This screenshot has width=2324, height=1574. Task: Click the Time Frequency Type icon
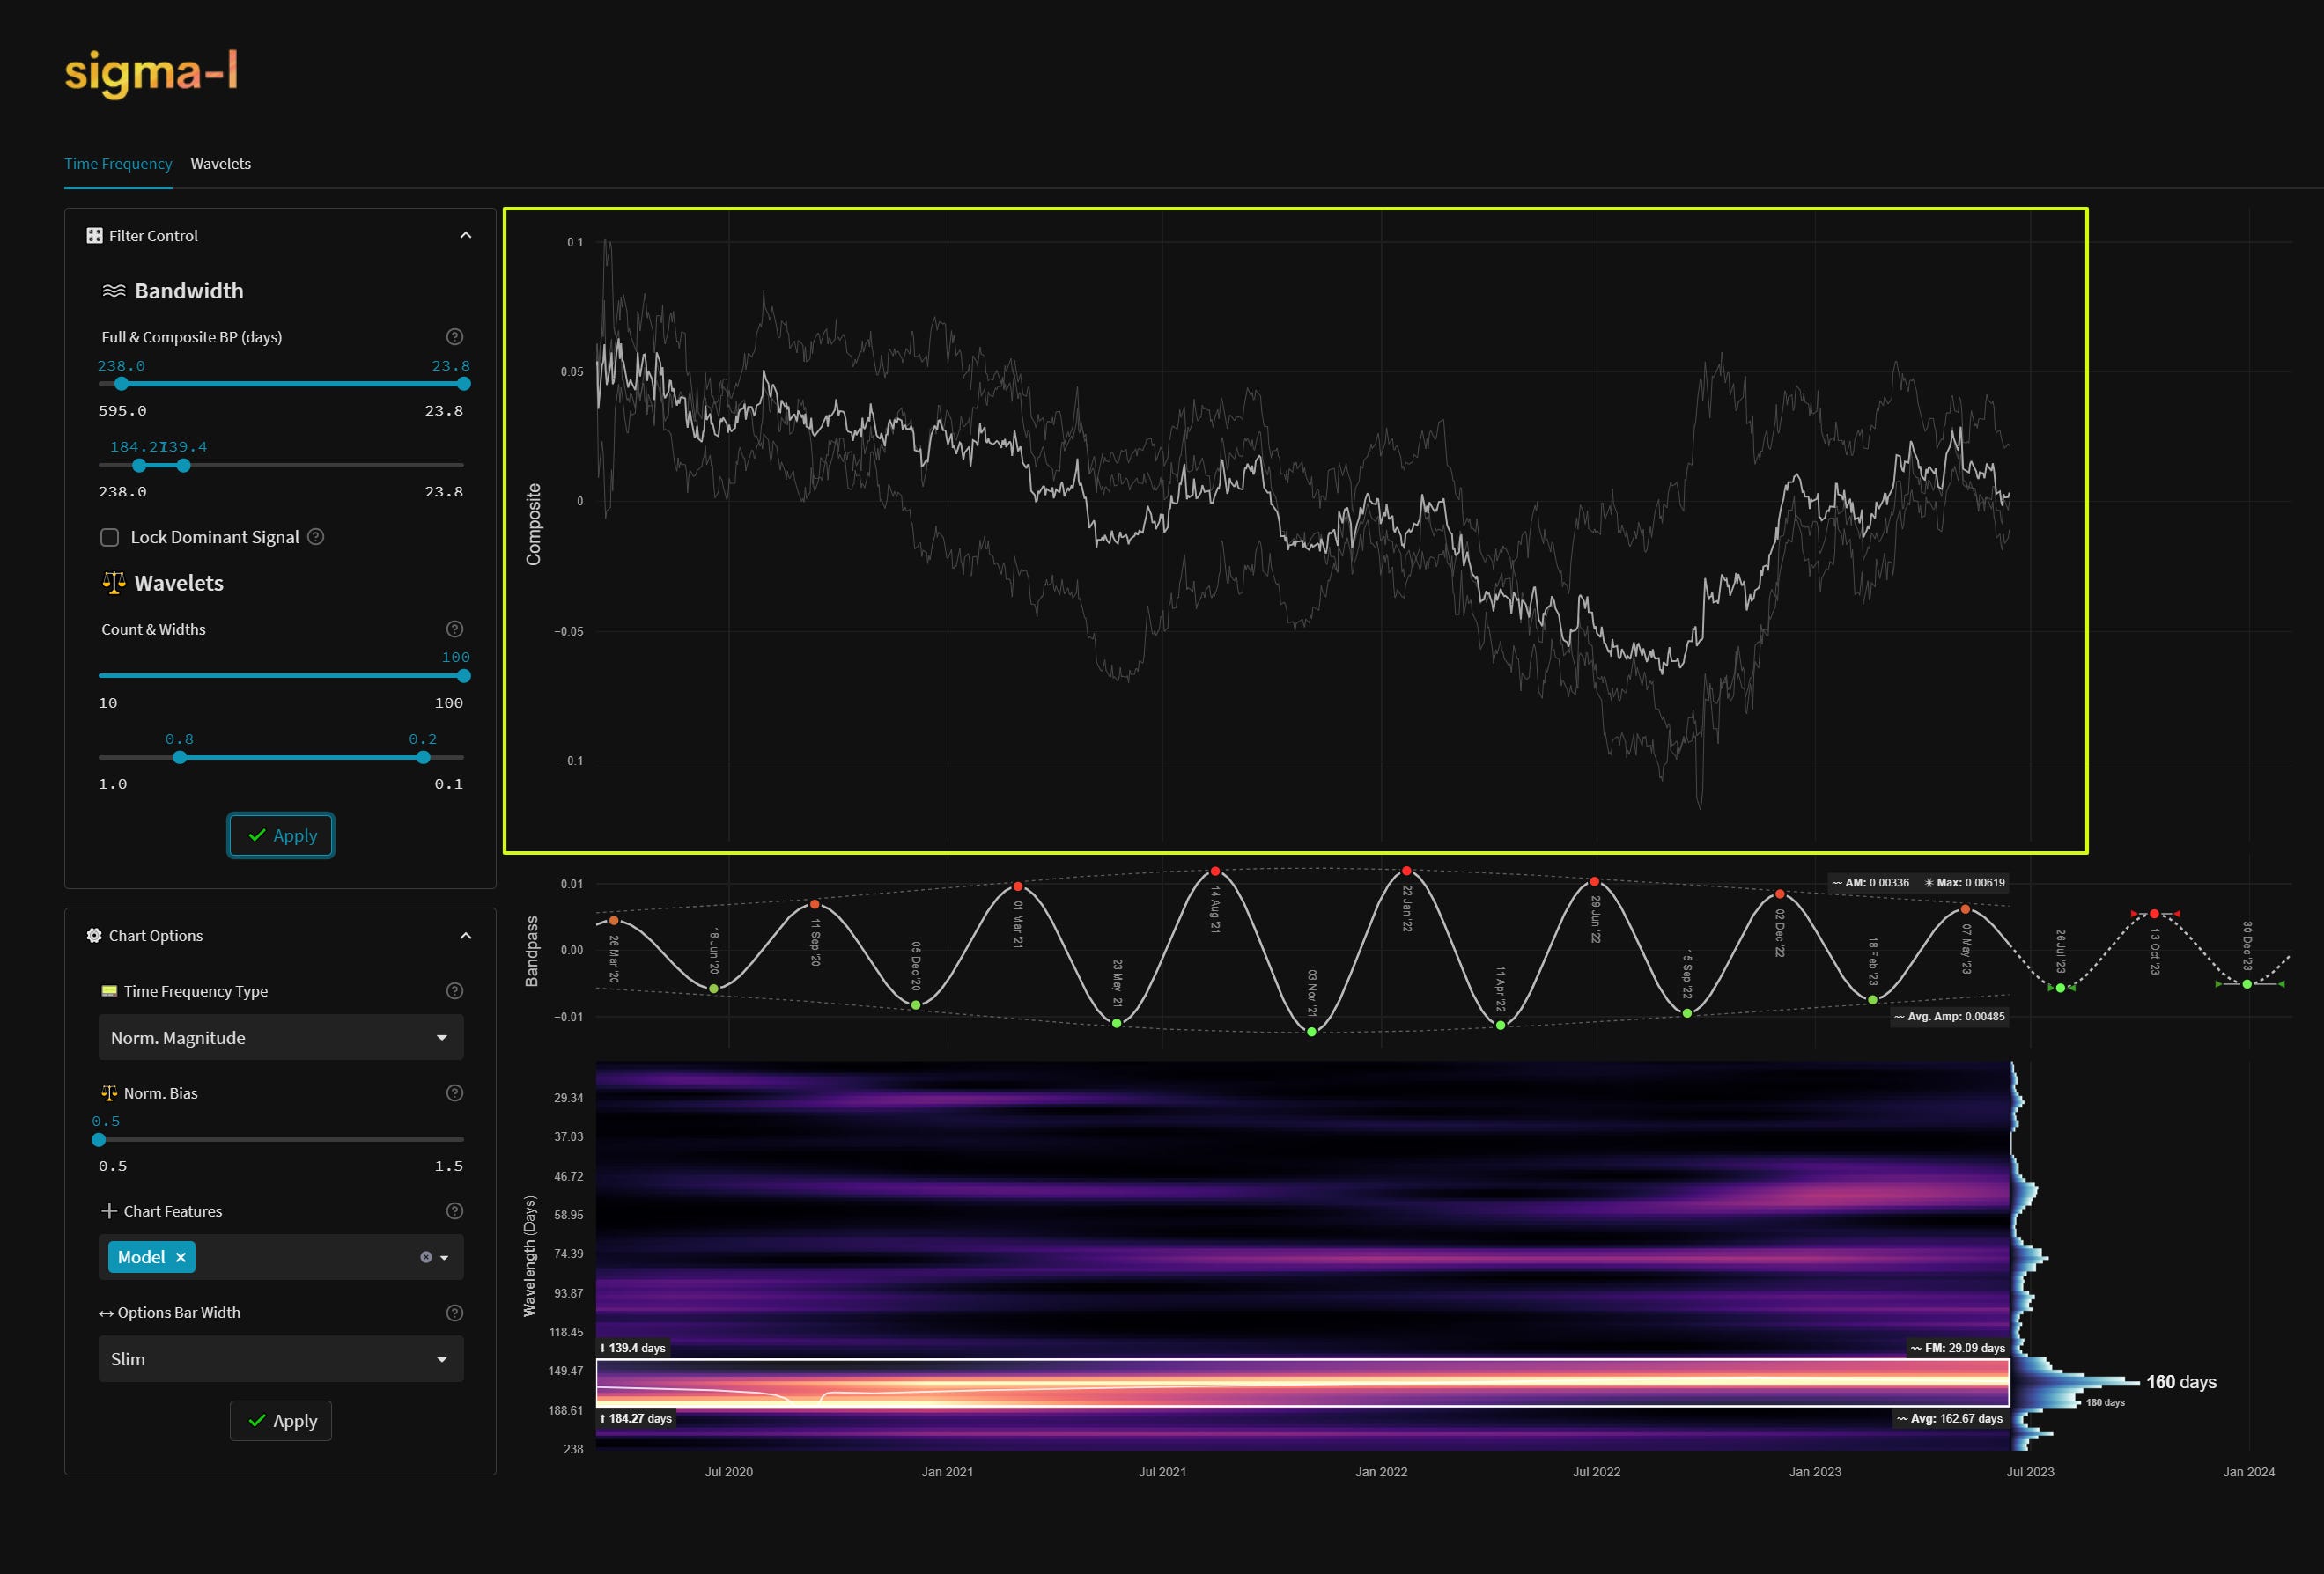(x=109, y=990)
